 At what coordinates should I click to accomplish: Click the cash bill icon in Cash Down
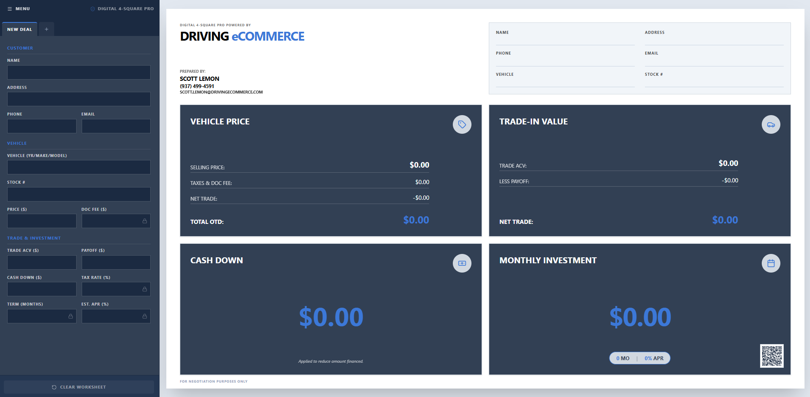(462, 263)
